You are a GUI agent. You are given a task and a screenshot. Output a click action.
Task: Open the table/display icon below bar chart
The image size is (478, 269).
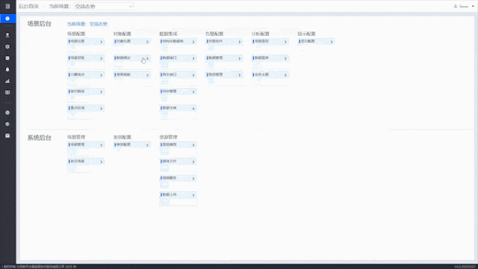[7, 93]
